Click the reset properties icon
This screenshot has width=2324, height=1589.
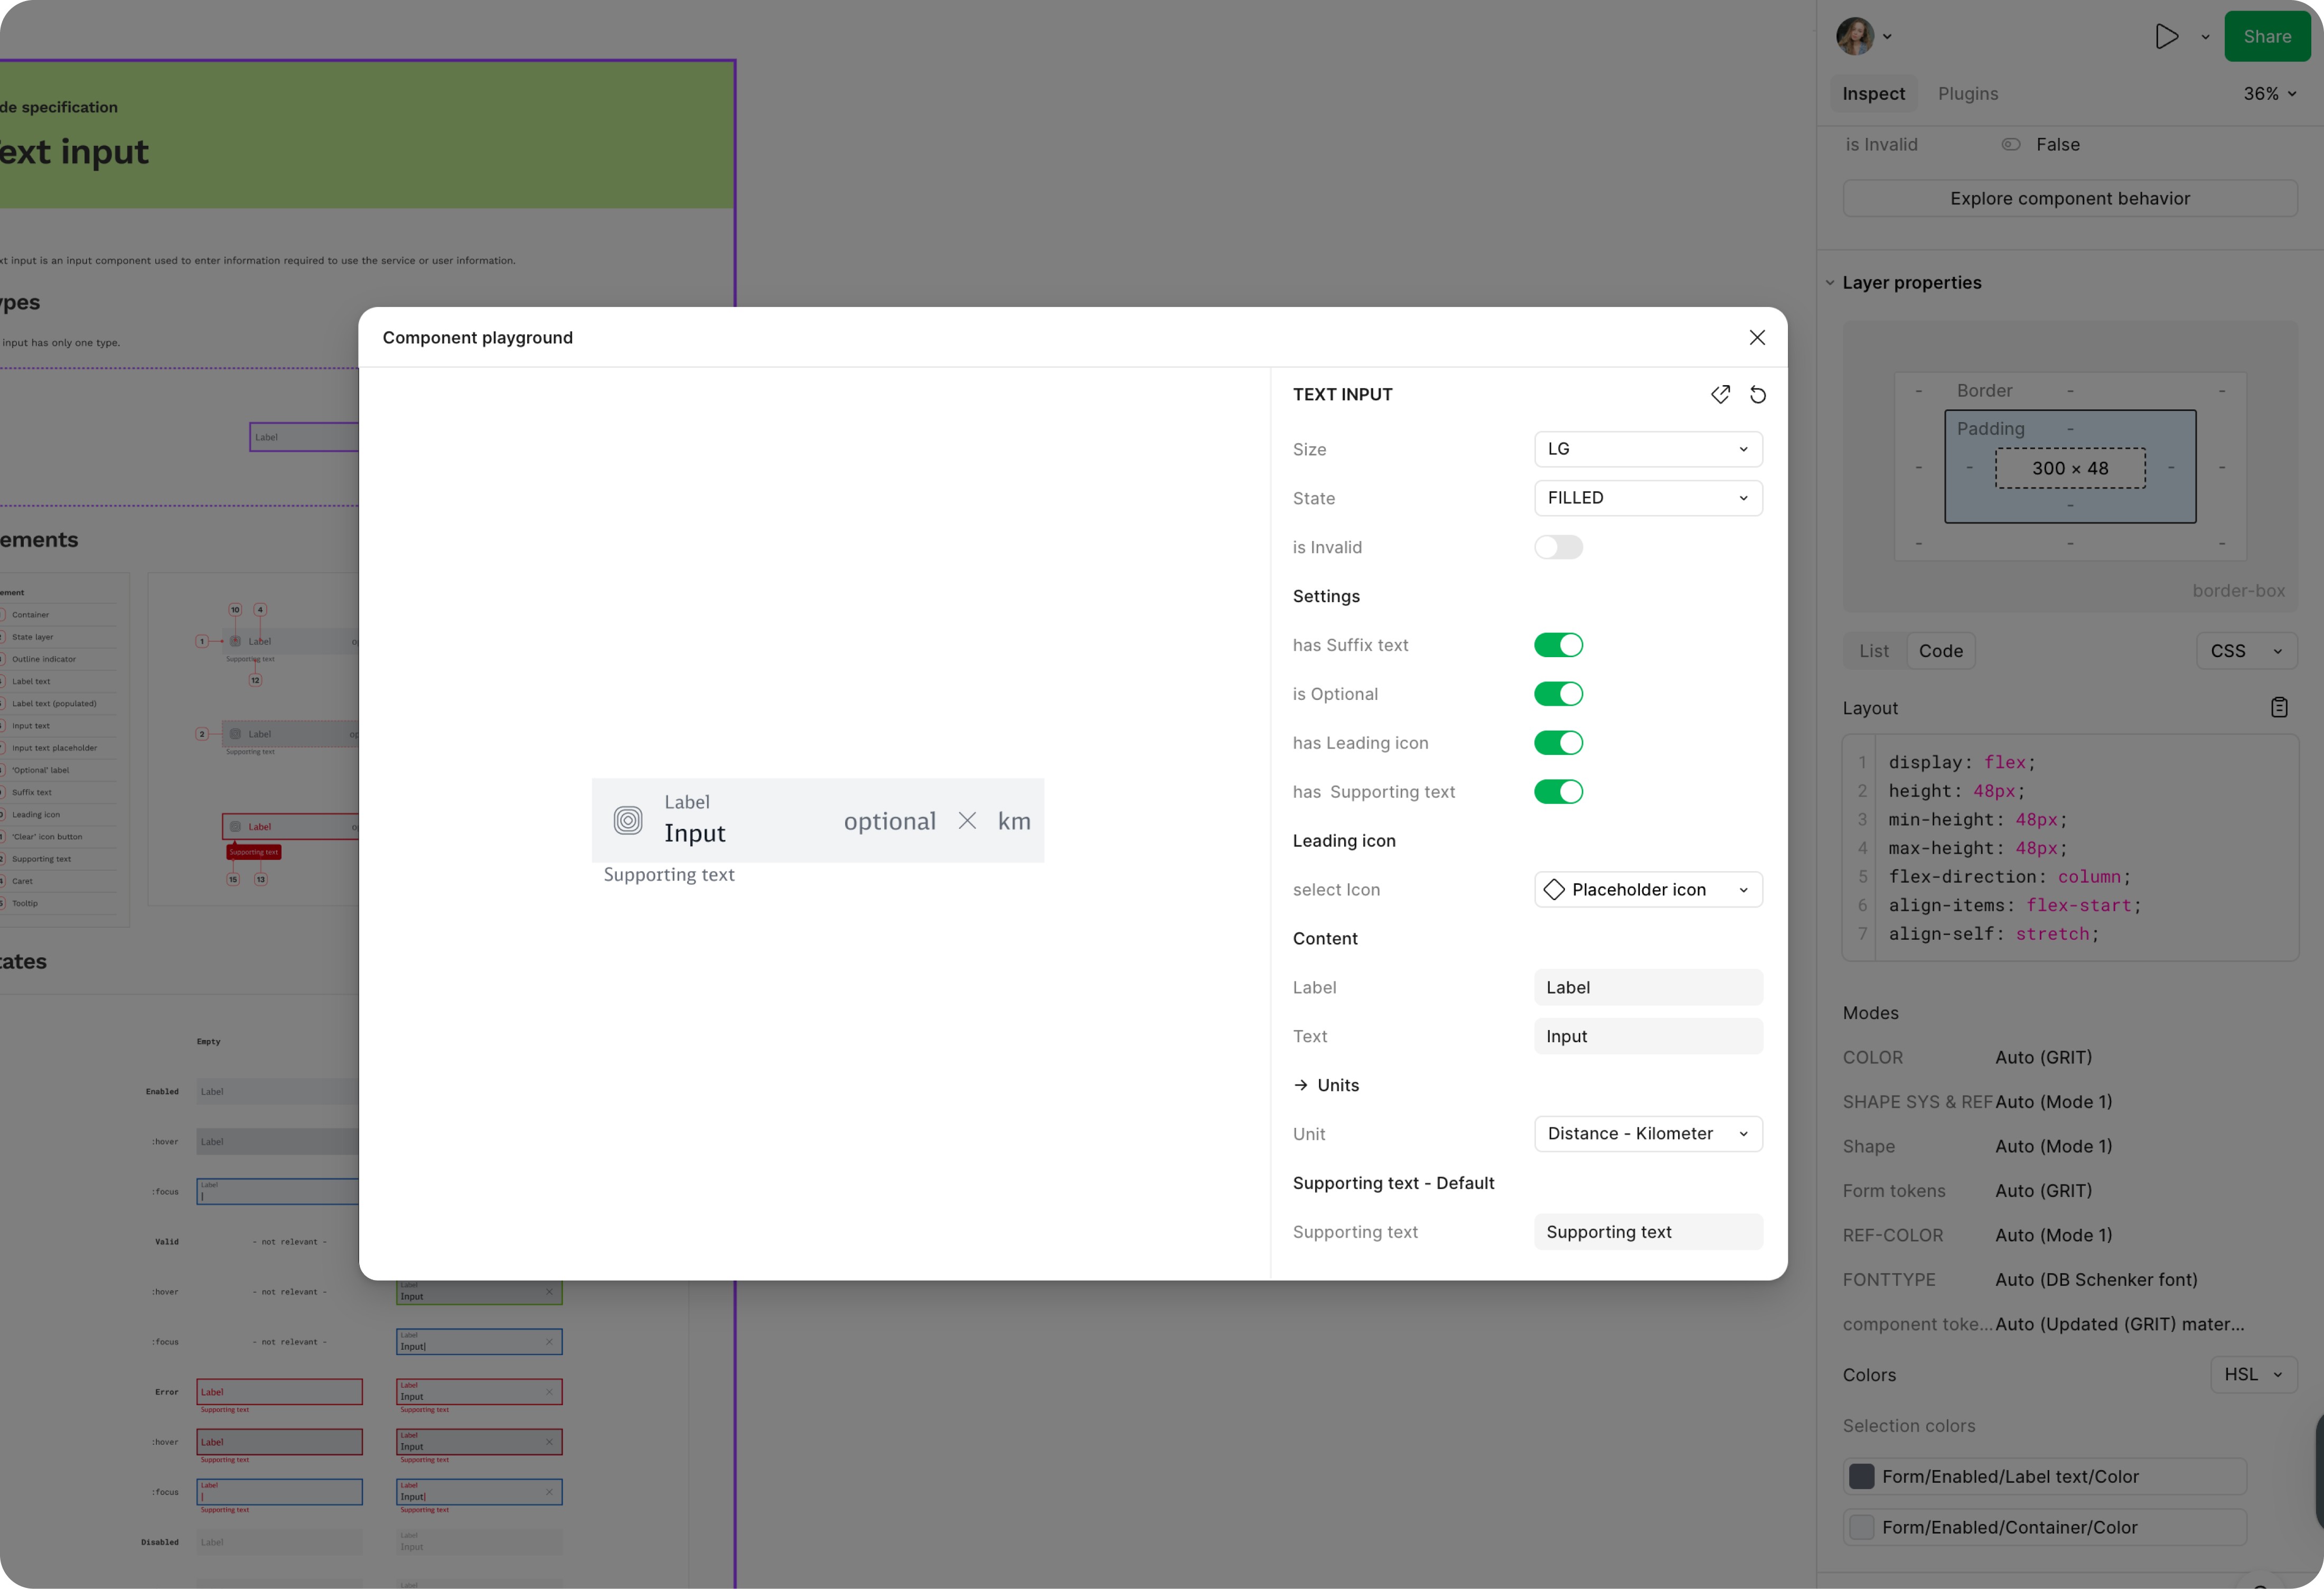click(1757, 395)
